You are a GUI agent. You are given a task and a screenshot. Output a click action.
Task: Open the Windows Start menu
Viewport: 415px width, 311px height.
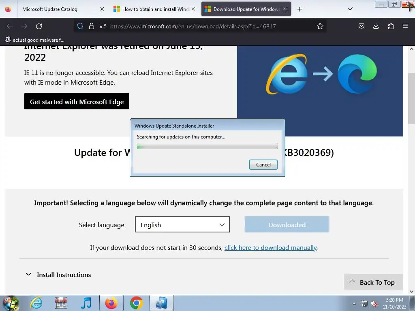[11, 303]
